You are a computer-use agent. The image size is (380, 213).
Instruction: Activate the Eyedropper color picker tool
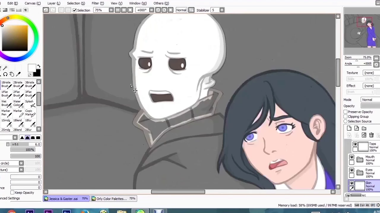pyautogui.click(x=18, y=74)
